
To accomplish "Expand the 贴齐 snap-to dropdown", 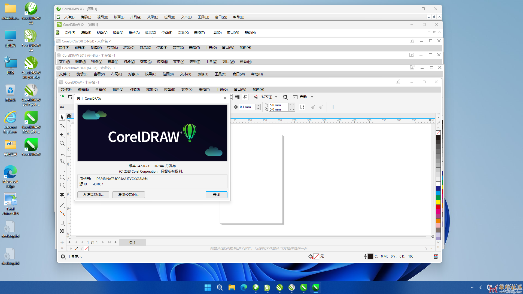I will tap(276, 97).
